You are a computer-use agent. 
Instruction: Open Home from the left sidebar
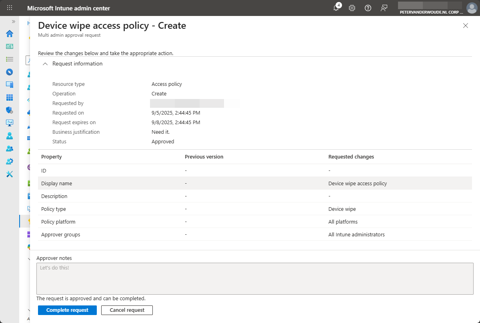tap(10, 34)
